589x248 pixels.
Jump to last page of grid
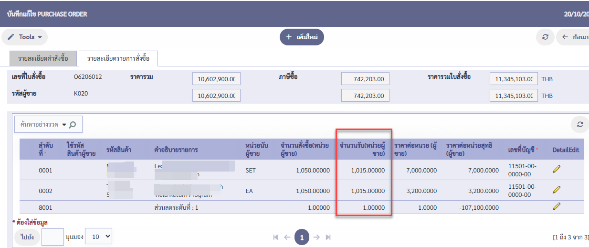(328, 237)
